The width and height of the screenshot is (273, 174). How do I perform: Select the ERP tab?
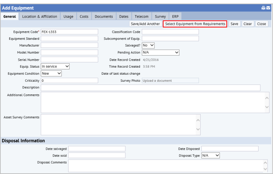[x=175, y=17]
